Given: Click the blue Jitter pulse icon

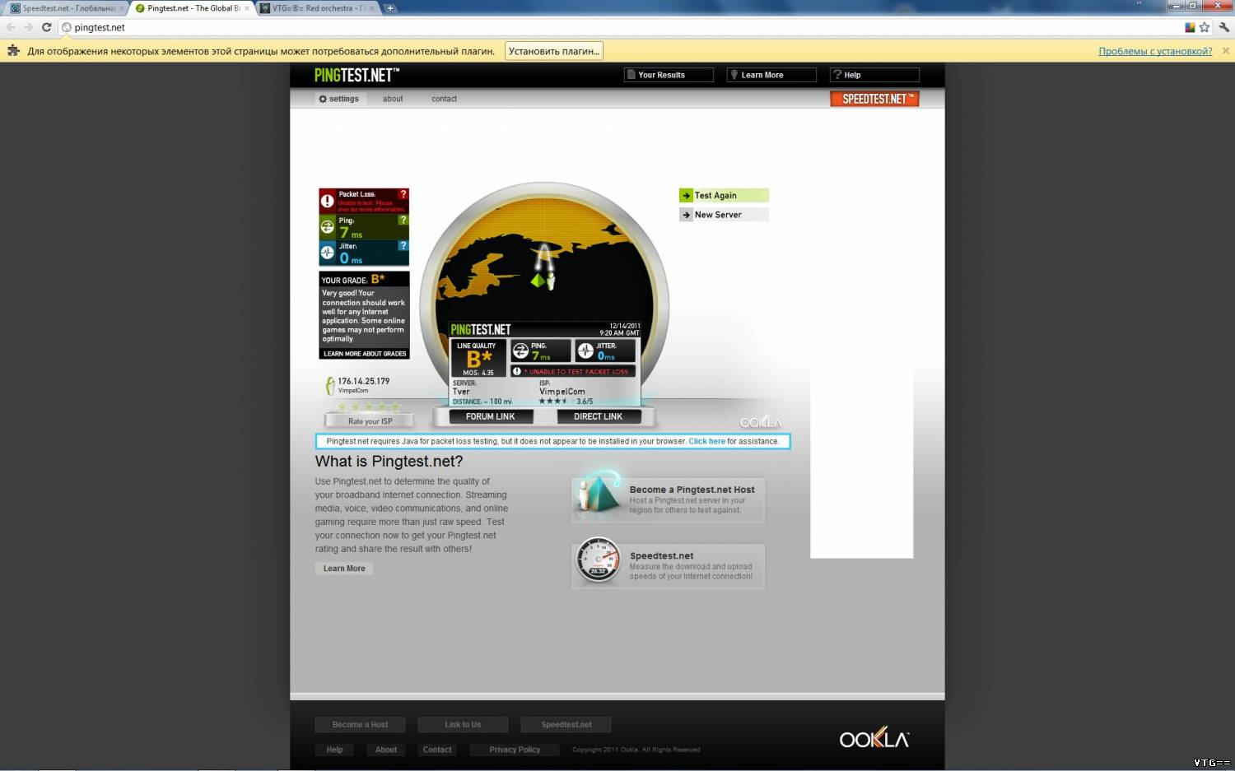Looking at the screenshot, I should pos(328,252).
